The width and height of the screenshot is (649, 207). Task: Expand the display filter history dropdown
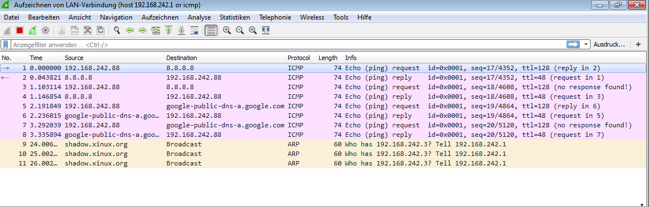pos(586,45)
